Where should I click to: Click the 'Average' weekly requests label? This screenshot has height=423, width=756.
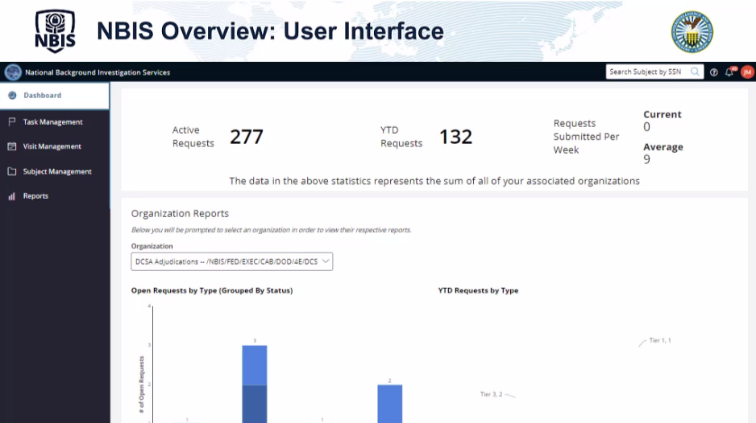[663, 147]
